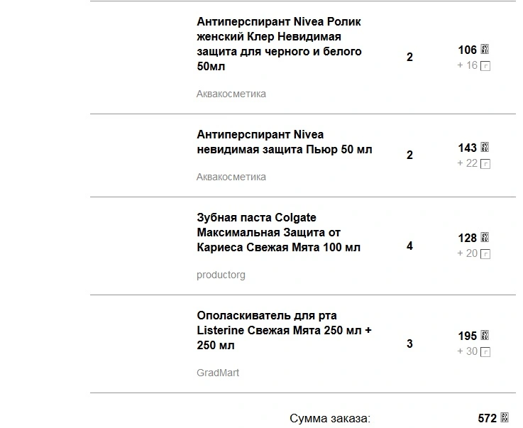
Task: Open Nivea невидимая защита Пьюр 50 мл
Action: coord(284,142)
